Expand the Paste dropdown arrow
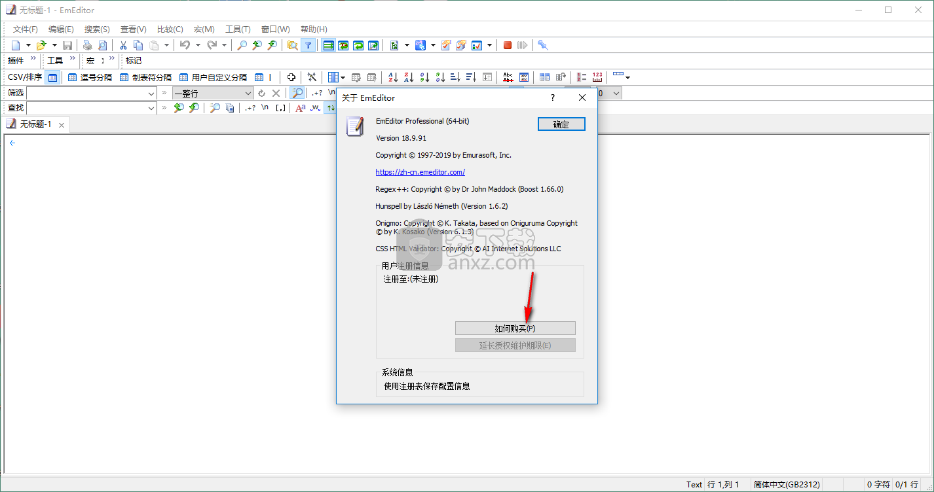 click(167, 45)
